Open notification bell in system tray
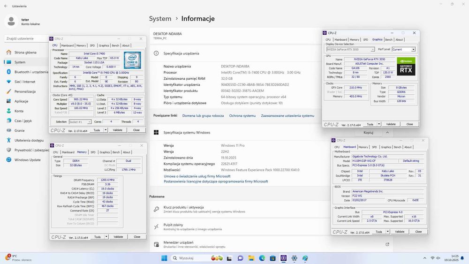Image resolution: width=469 pixels, height=264 pixels. pos(462,258)
